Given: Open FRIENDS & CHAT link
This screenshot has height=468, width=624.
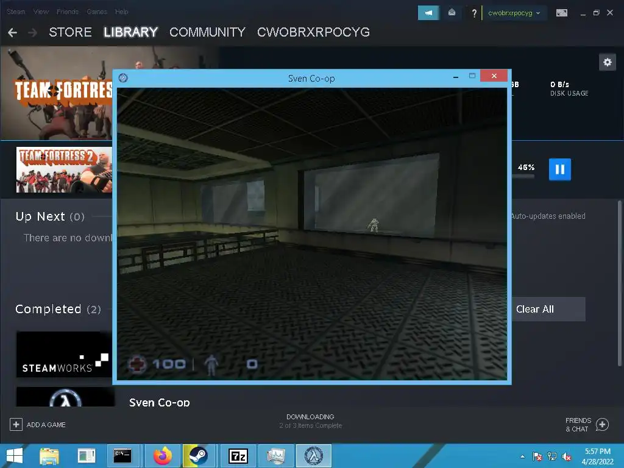Looking at the screenshot, I should point(578,425).
